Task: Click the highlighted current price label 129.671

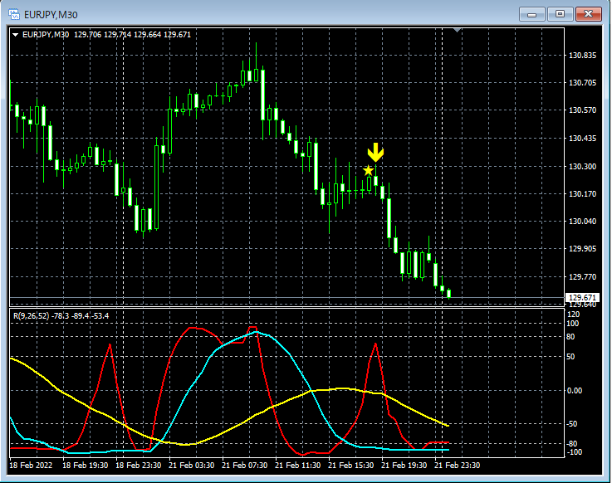Action: (582, 298)
